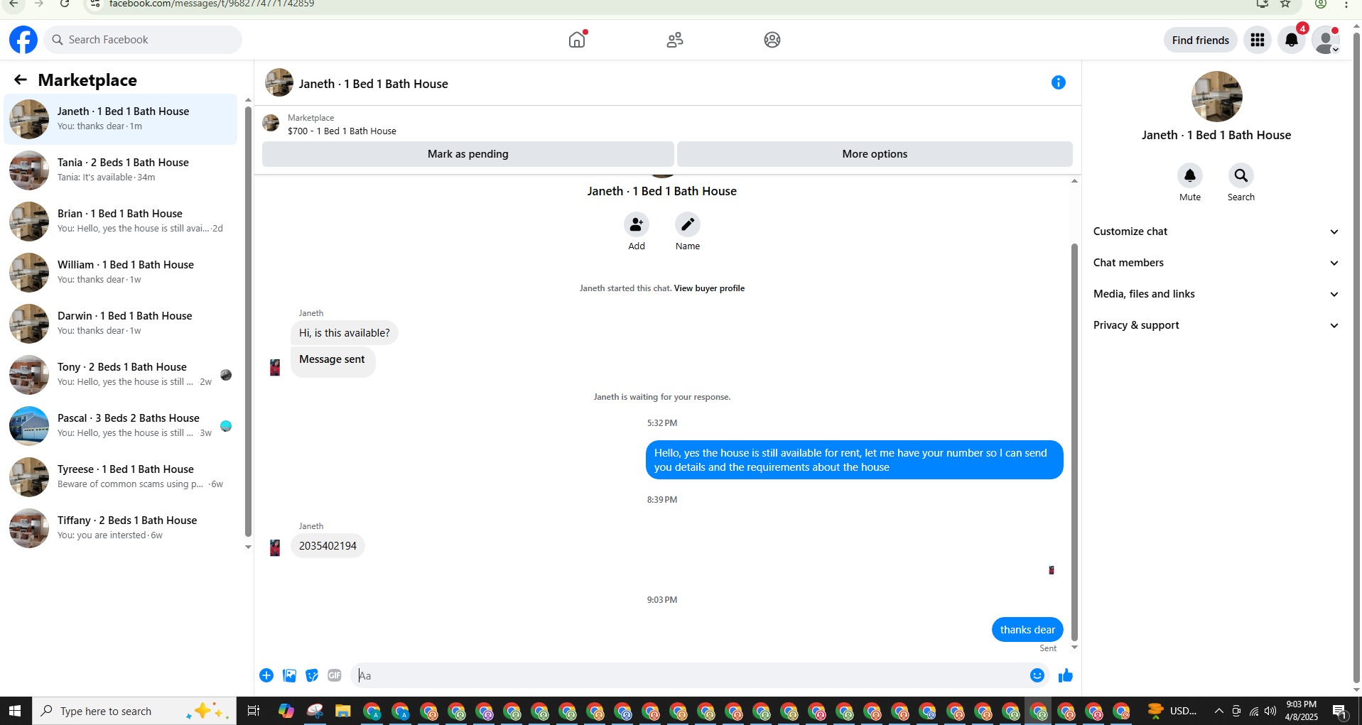
Task: Click Find friends button
Action: tap(1200, 40)
